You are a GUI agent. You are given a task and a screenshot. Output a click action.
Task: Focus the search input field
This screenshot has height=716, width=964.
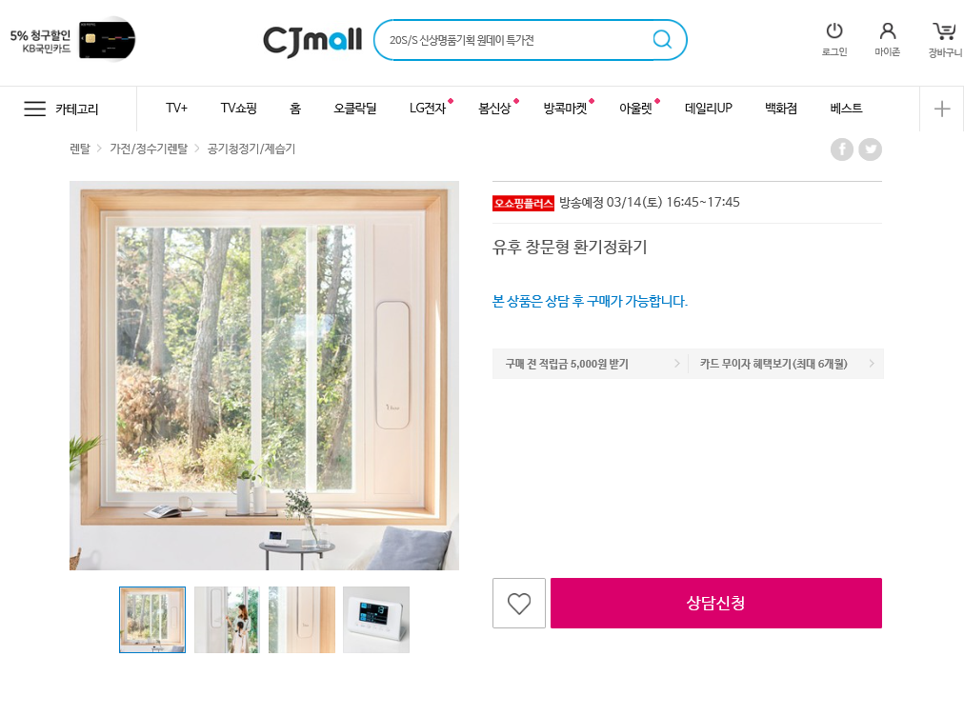pyautogui.click(x=516, y=40)
